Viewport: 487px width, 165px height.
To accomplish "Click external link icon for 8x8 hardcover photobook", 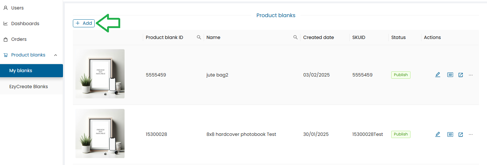I will 460,134.
